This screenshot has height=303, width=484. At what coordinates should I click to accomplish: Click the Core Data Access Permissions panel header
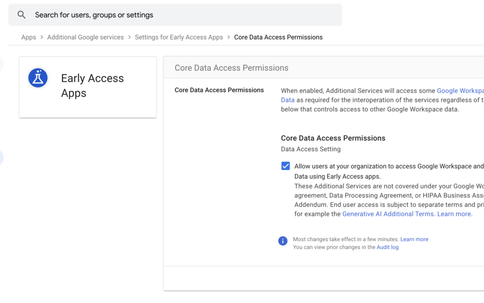pos(232,68)
